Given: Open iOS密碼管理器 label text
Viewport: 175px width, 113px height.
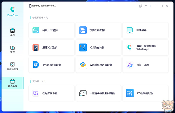Looking at the screenshot, I should click(x=145, y=93).
